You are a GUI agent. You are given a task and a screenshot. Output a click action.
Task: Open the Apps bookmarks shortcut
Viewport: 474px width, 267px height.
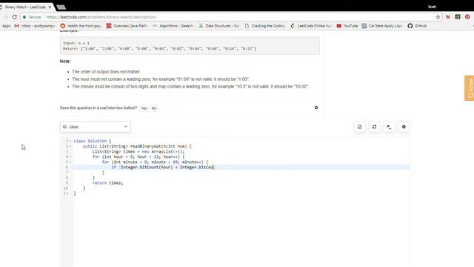pos(6,26)
